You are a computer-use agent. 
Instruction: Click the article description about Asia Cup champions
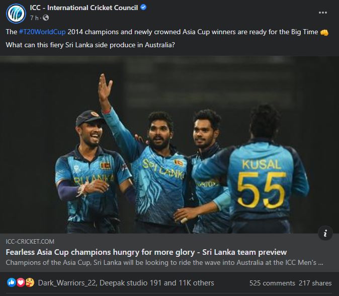coord(164,262)
